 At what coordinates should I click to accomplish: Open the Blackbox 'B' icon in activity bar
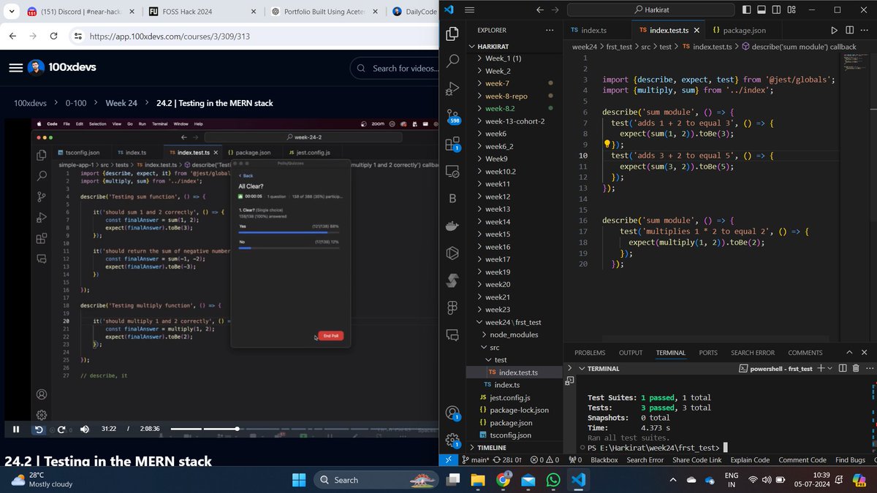tap(452, 199)
